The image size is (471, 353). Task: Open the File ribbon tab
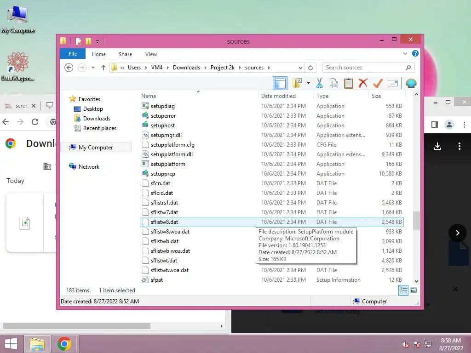click(72, 54)
